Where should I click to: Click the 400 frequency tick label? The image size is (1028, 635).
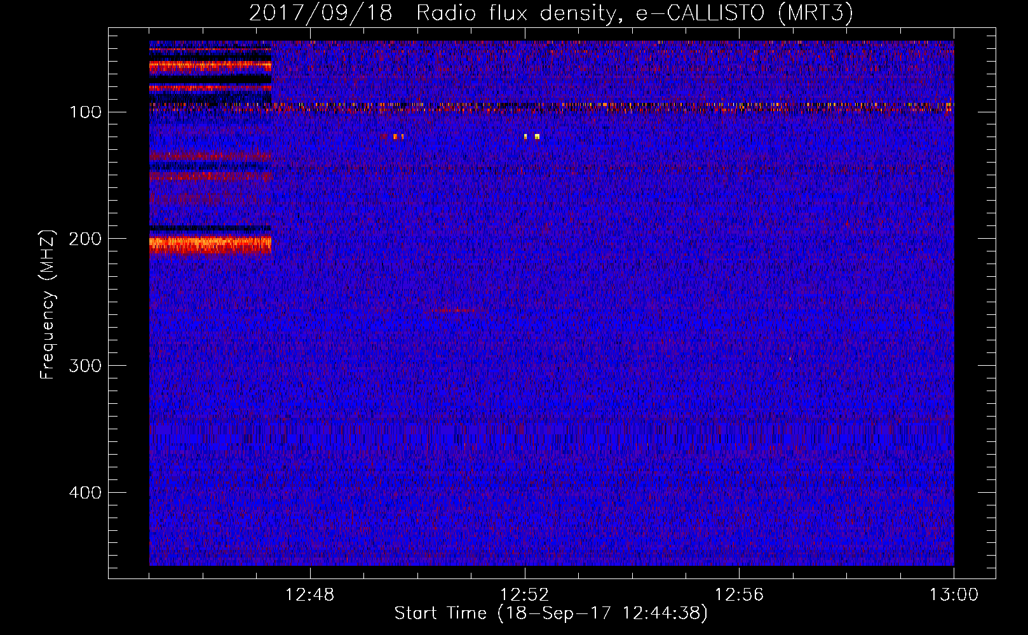point(85,493)
